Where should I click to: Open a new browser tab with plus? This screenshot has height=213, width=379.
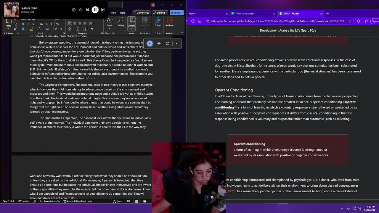(x=328, y=14)
